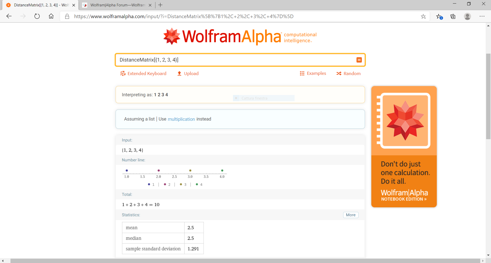Image resolution: width=491 pixels, height=263 pixels.
Task: Click the scroll up arrow
Action: click(x=488, y=26)
